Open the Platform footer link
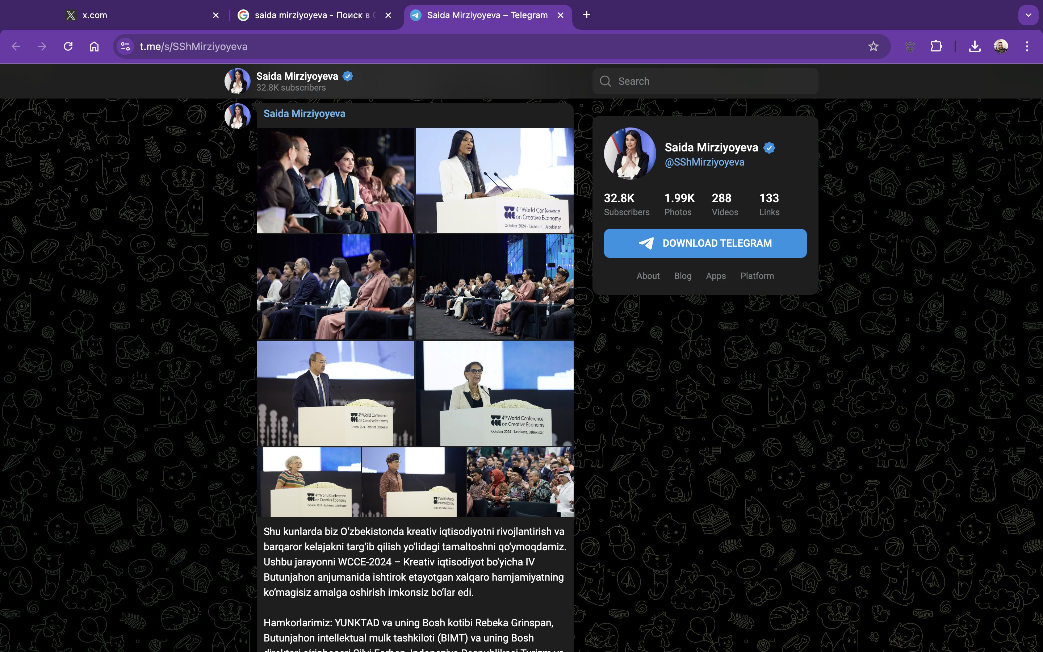The image size is (1043, 652). 757,276
